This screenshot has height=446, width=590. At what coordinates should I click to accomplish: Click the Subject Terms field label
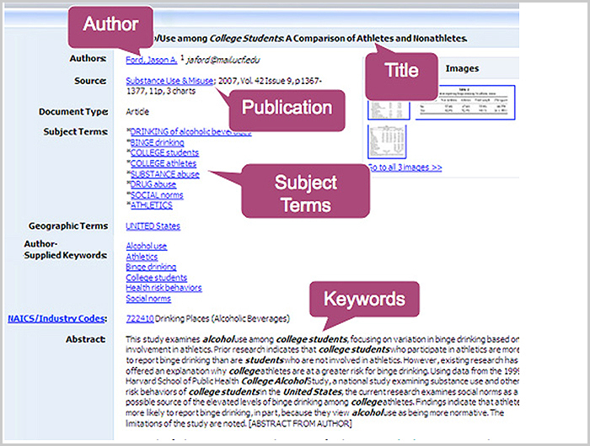coord(76,132)
